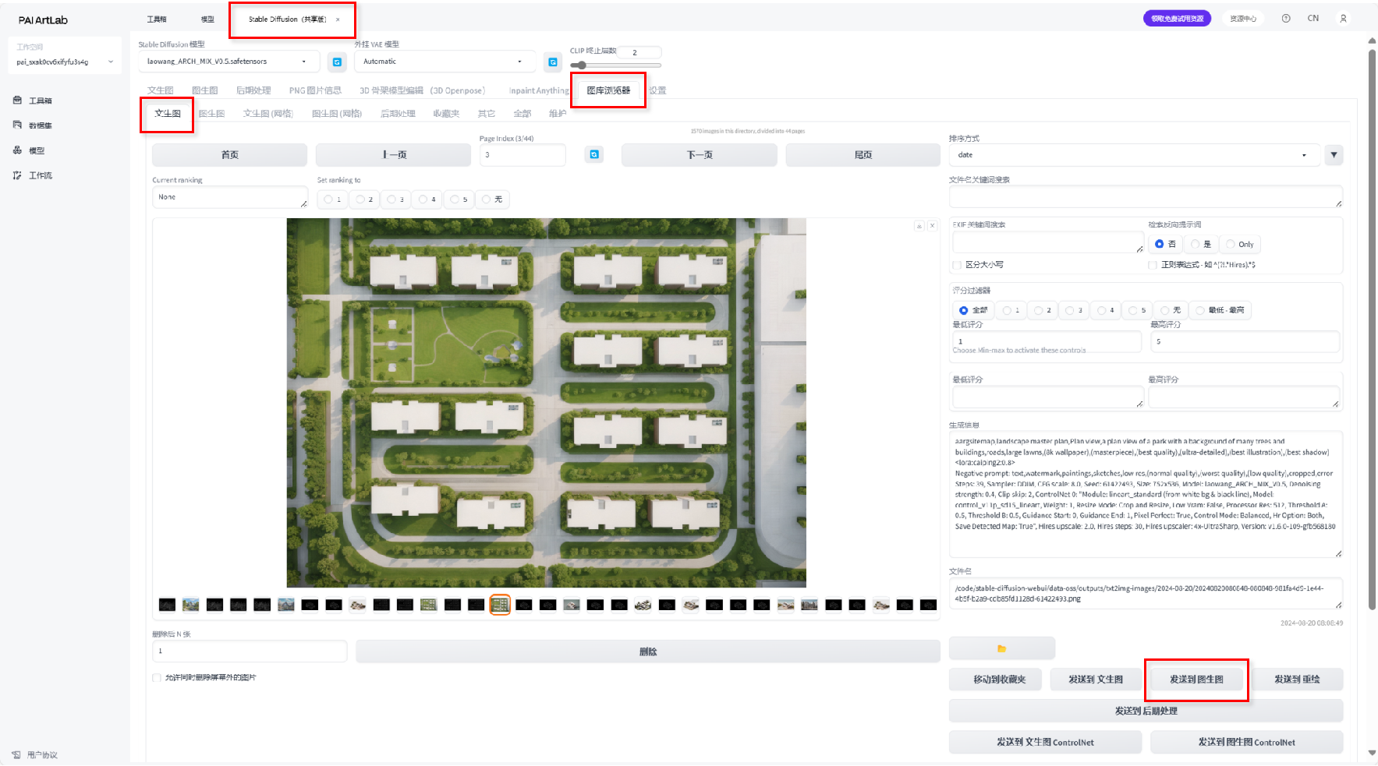Toggle the sort order triangle button

coord(1334,155)
